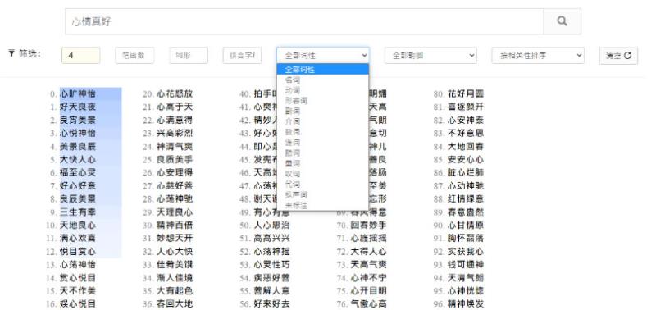Screen dimensions: 656x310
Task: Select 叹词 from the part-of-speech list
Action: pyautogui.click(x=322, y=174)
